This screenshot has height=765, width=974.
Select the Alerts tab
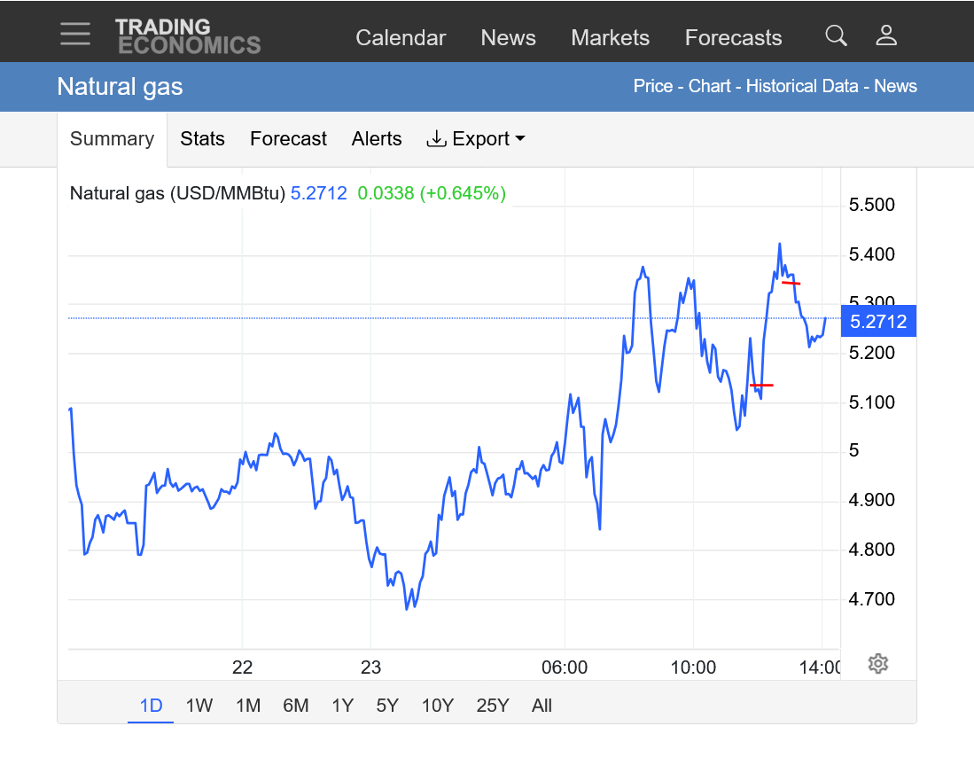point(377,139)
